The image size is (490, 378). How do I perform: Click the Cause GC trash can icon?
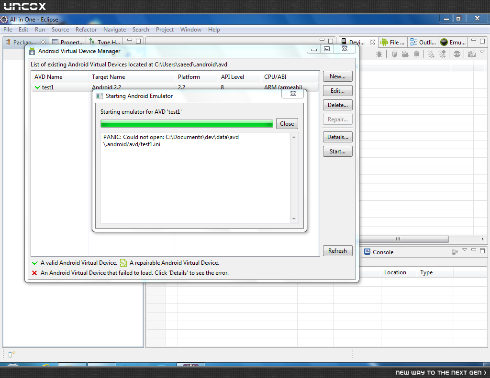[417, 54]
